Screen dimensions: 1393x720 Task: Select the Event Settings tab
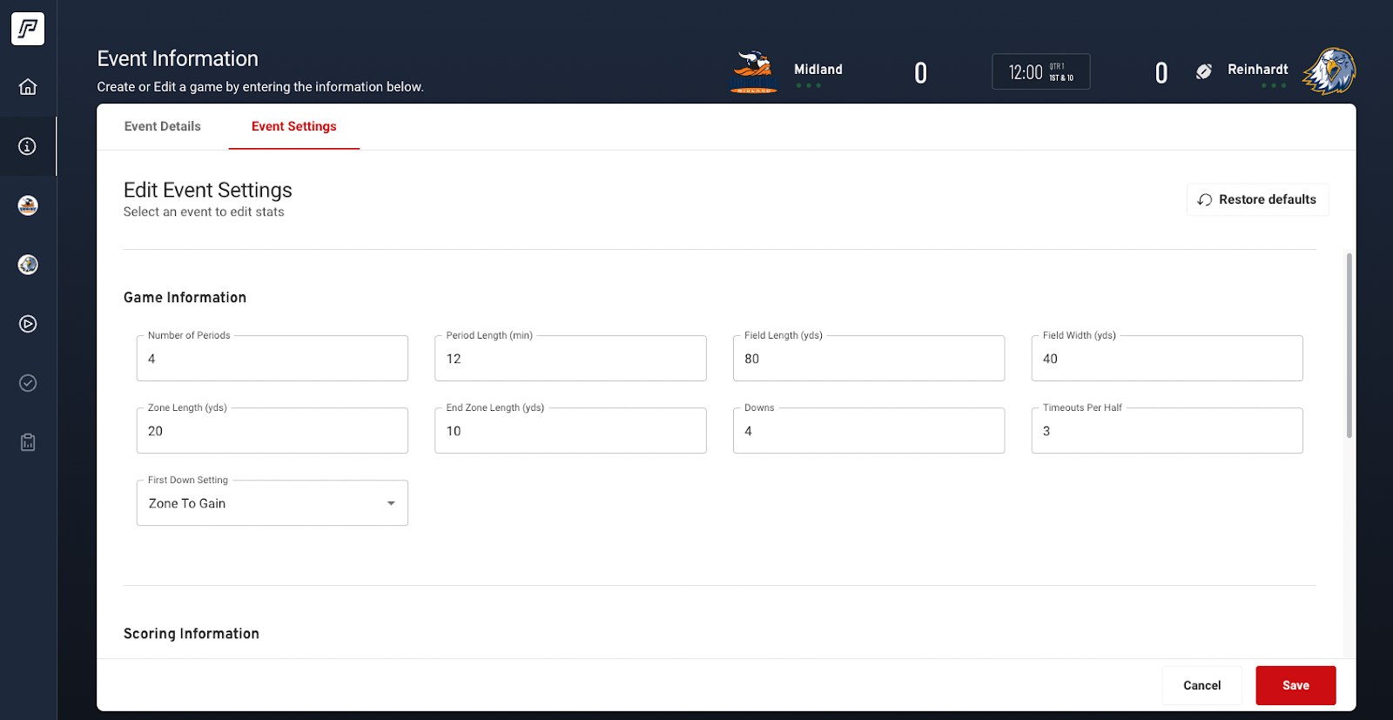pyautogui.click(x=293, y=126)
